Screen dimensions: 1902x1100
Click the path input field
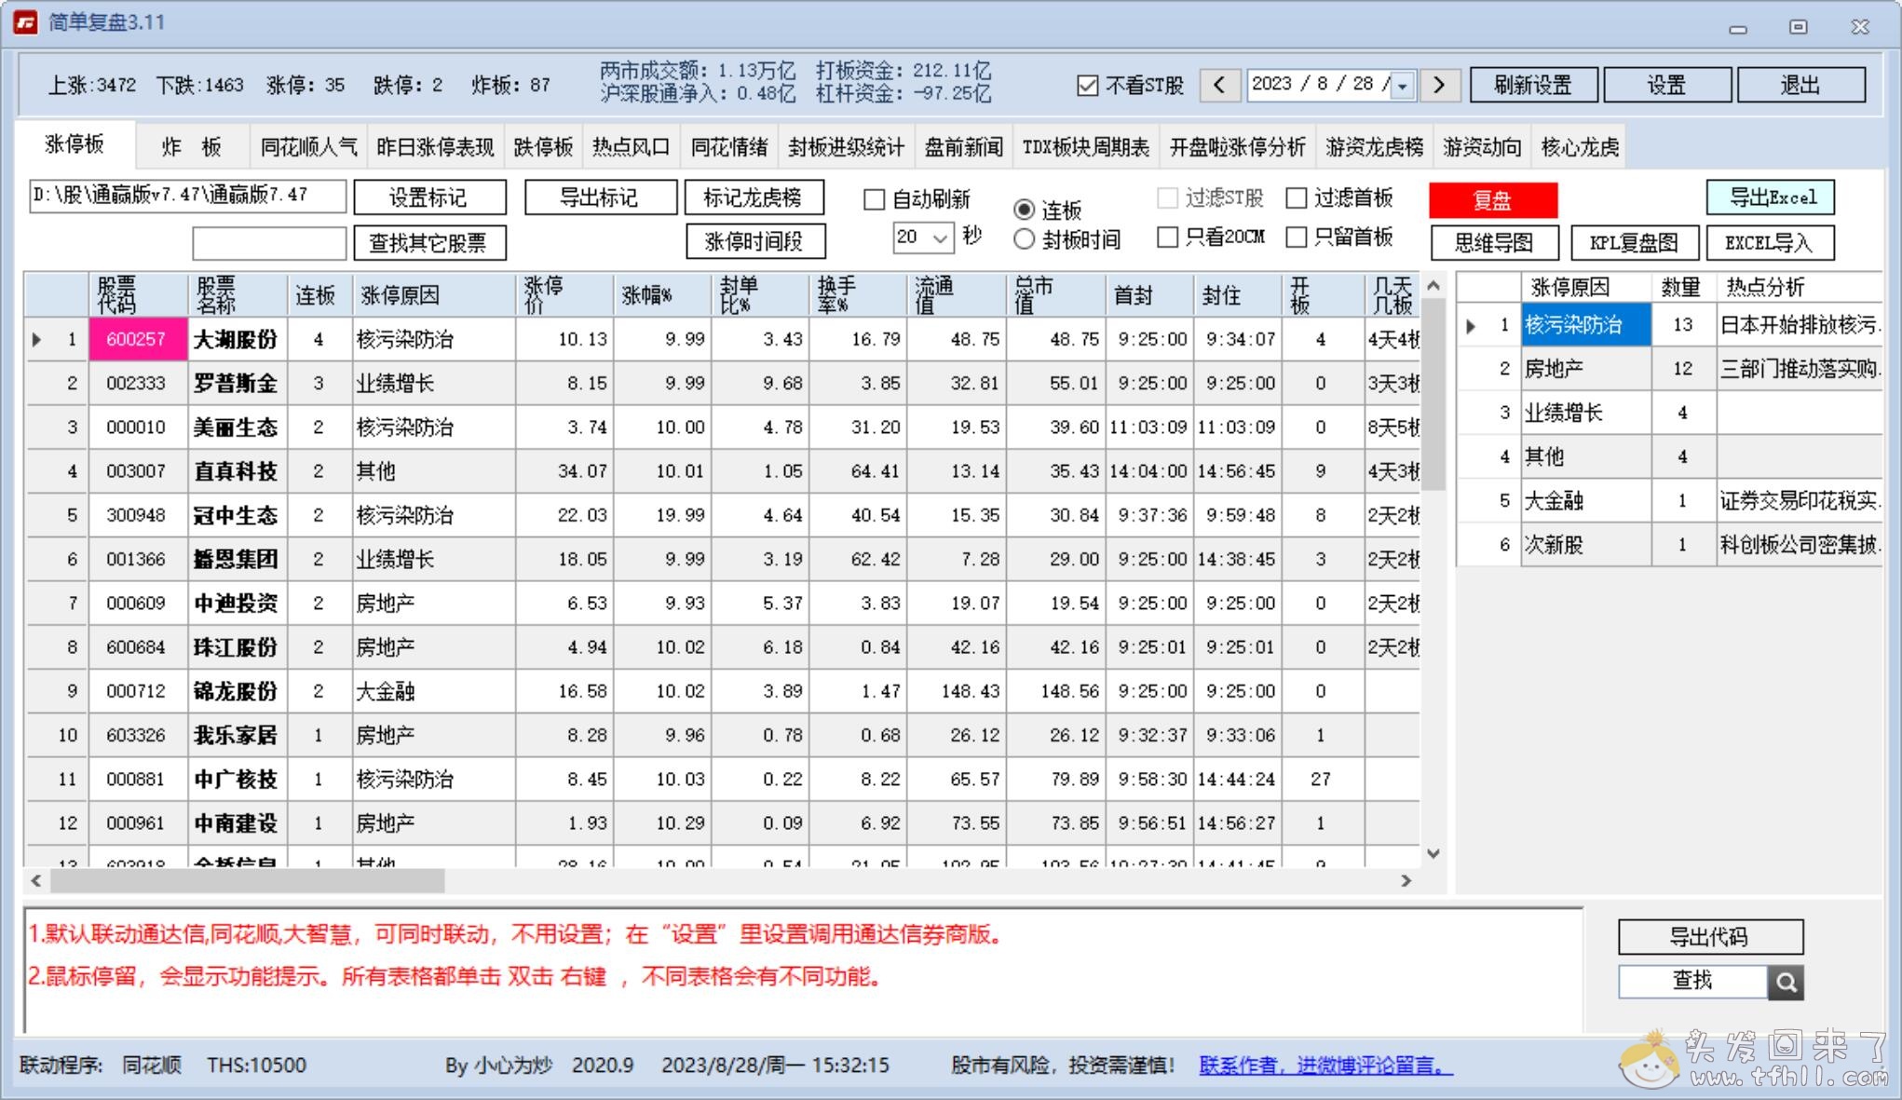187,196
